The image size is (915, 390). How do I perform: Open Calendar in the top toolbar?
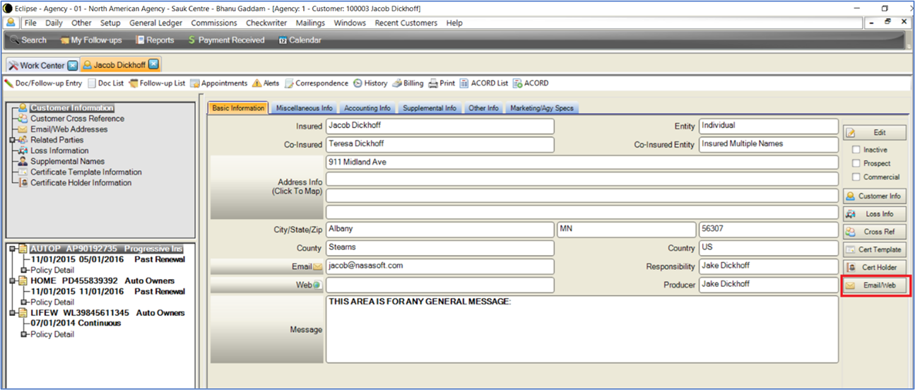283,40
